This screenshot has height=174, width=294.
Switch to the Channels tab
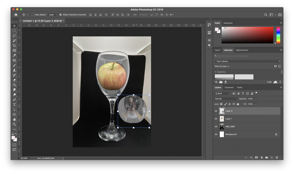pyautogui.click(x=229, y=87)
